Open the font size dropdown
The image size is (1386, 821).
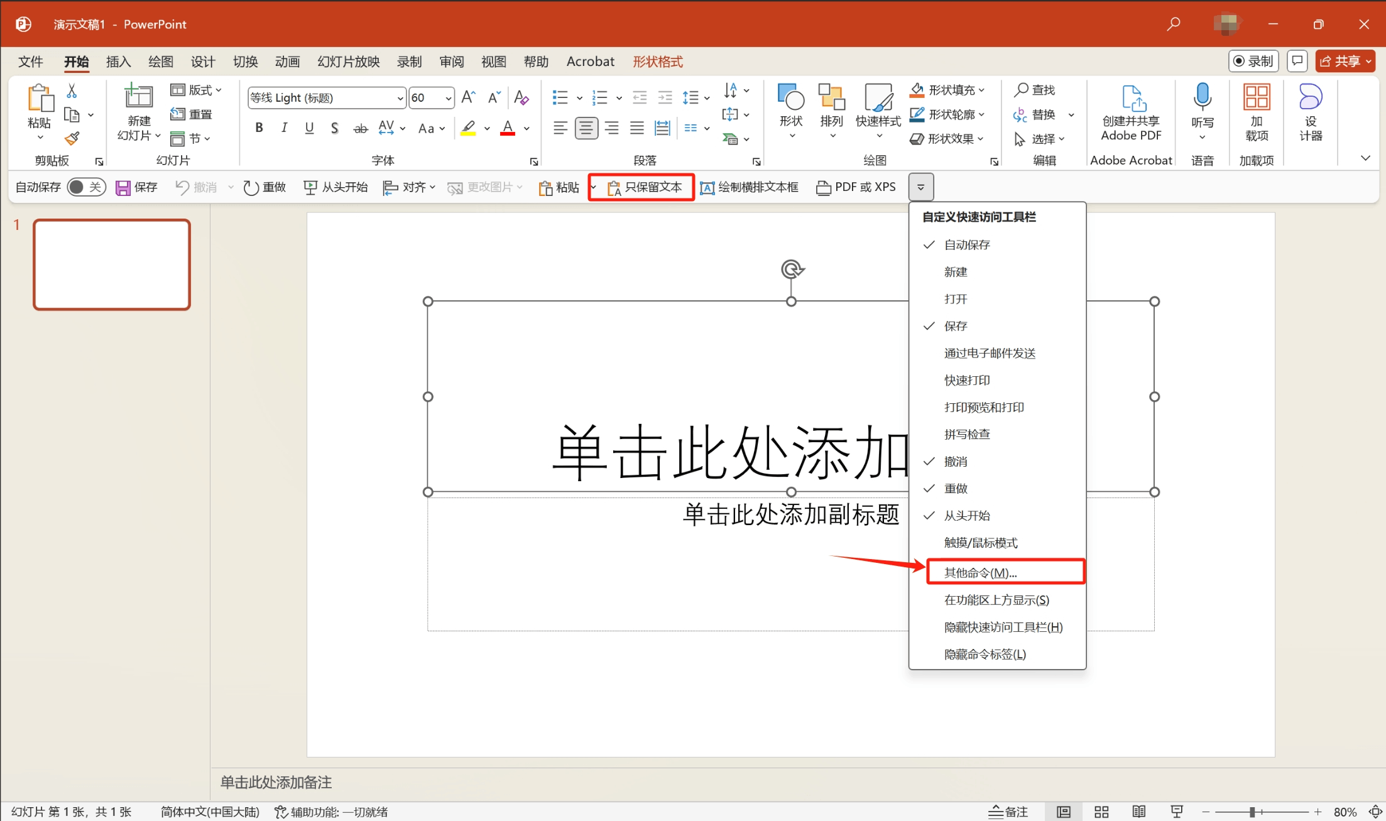tap(447, 98)
